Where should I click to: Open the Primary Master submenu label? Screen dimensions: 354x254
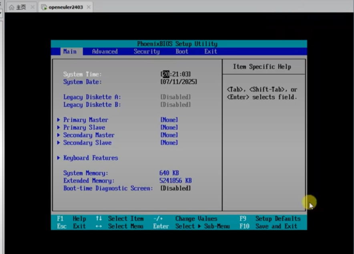point(86,120)
